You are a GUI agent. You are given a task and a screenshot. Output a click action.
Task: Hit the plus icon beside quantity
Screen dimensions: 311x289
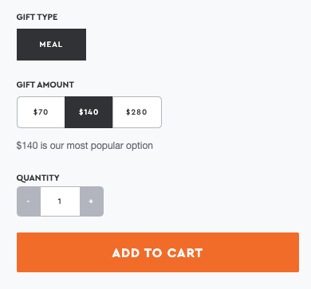click(x=92, y=201)
